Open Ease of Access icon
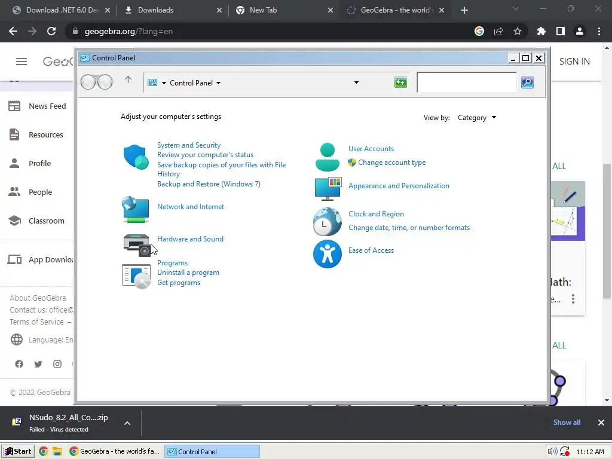The height and width of the screenshot is (459, 612). 327,253
